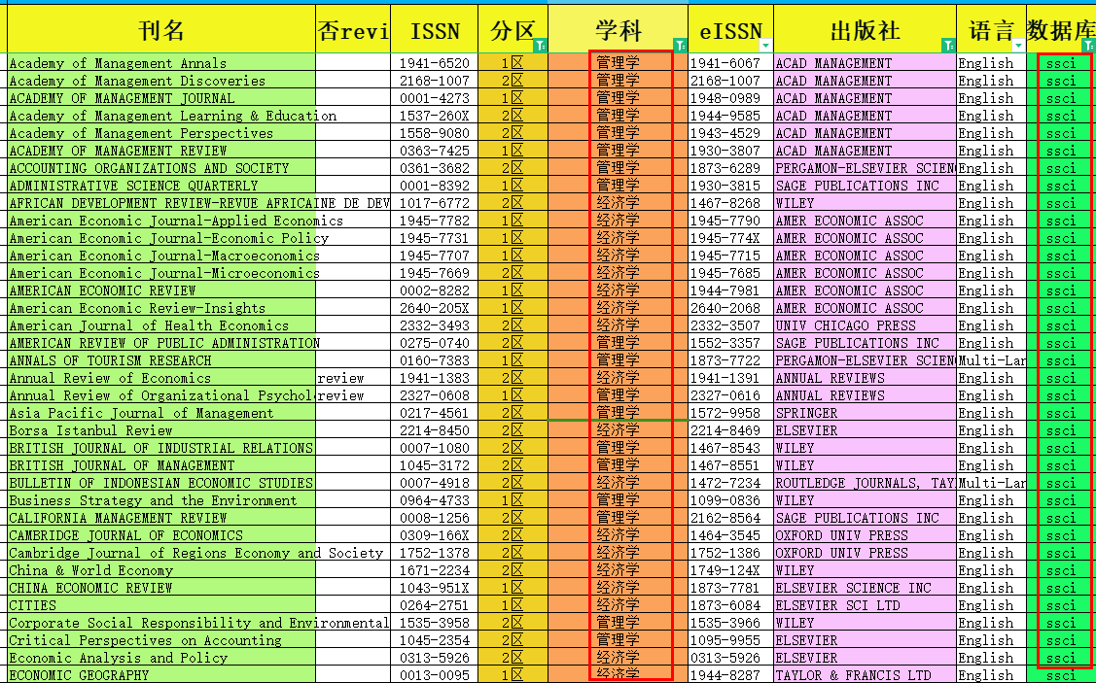Screen dimensions: 1096x683
Task: Click the 出版社 header cell text
Action: click(x=865, y=31)
